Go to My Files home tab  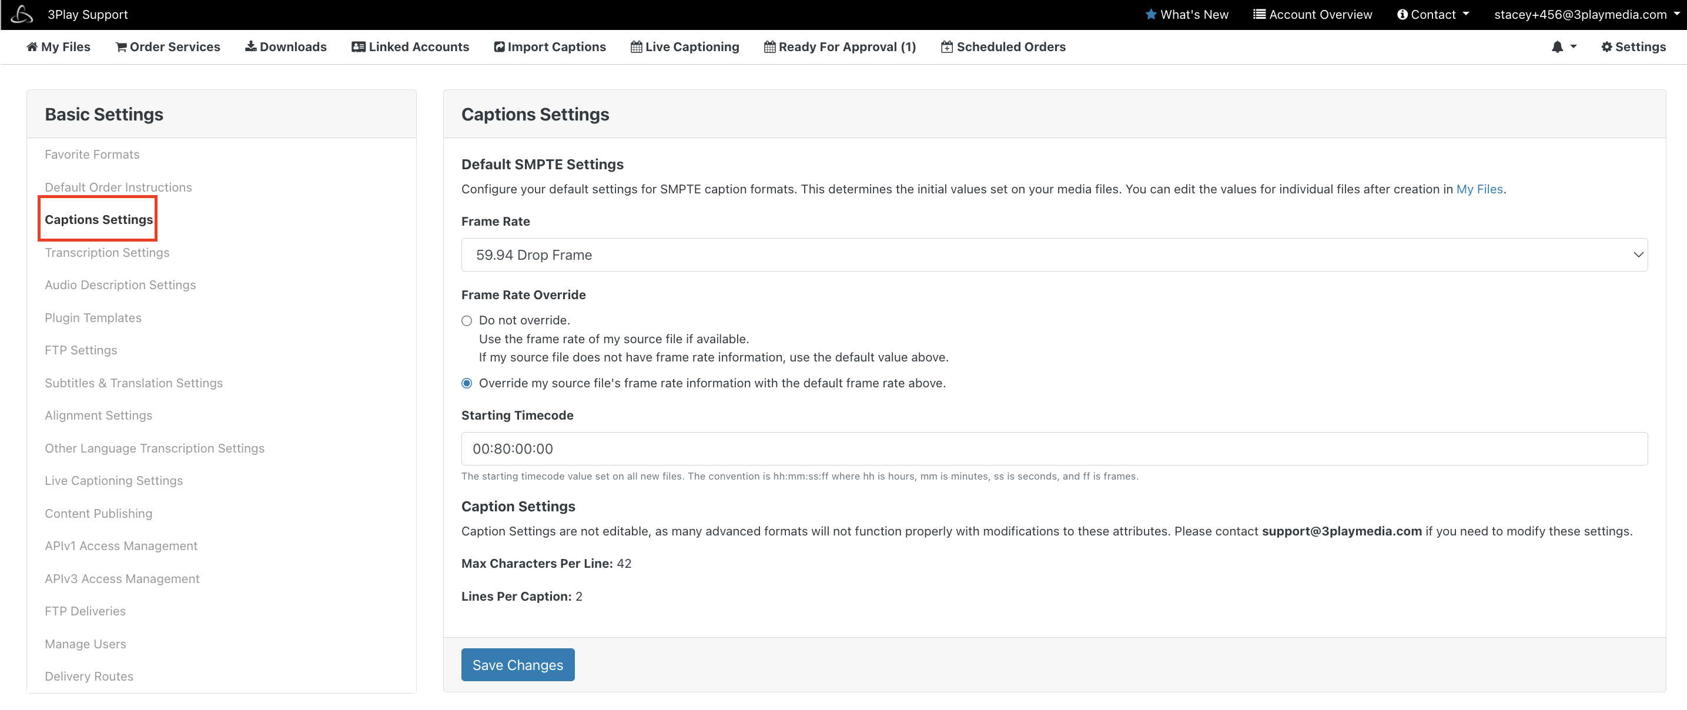58,46
